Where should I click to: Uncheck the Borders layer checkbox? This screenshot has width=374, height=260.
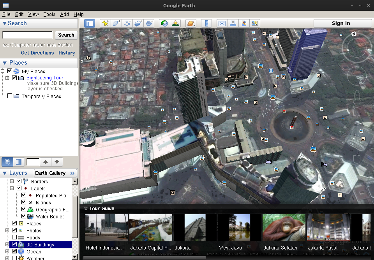[x=19, y=181]
